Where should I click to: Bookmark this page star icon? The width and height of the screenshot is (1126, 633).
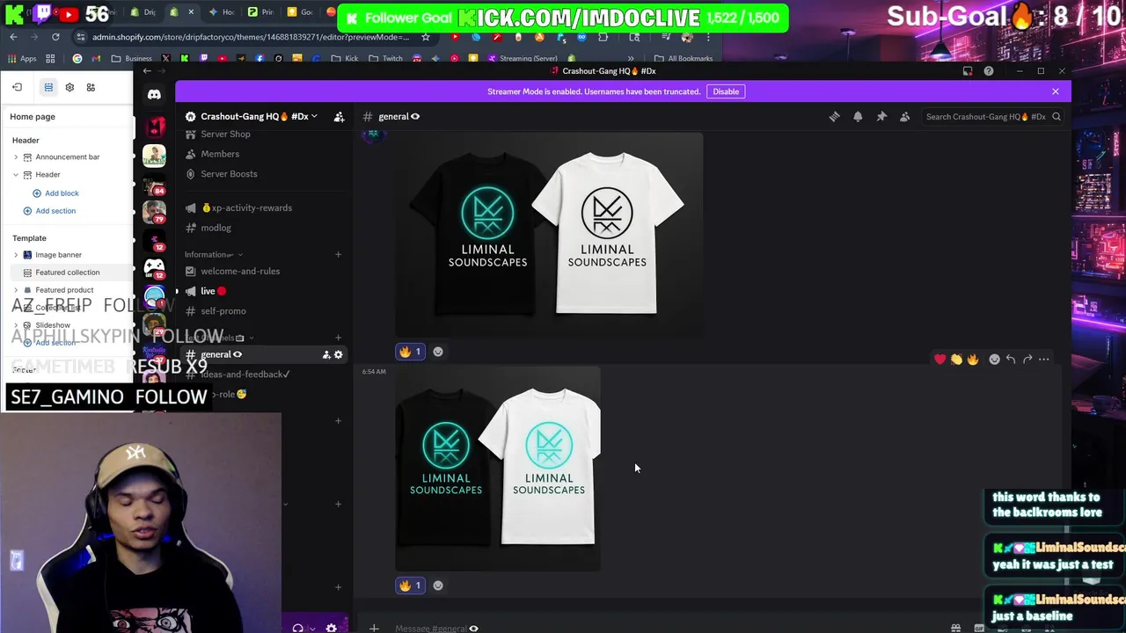point(426,37)
